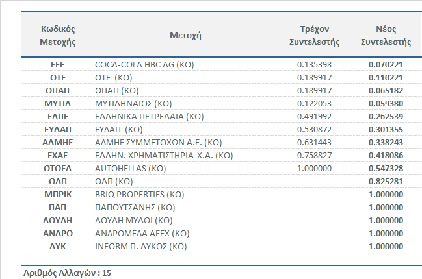422x279 pixels.
Task: Select the EEE stock code cell
Action: [x=59, y=65]
